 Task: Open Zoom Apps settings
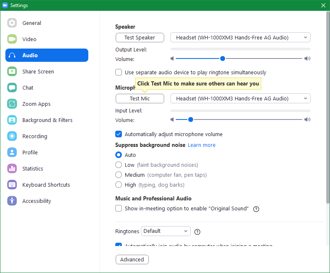click(x=47, y=104)
